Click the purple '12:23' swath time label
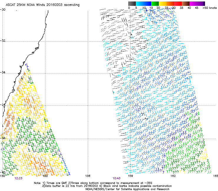 tap(18, 178)
